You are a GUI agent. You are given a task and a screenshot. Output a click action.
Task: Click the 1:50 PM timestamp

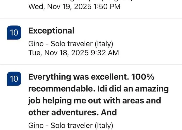[x=107, y=6]
